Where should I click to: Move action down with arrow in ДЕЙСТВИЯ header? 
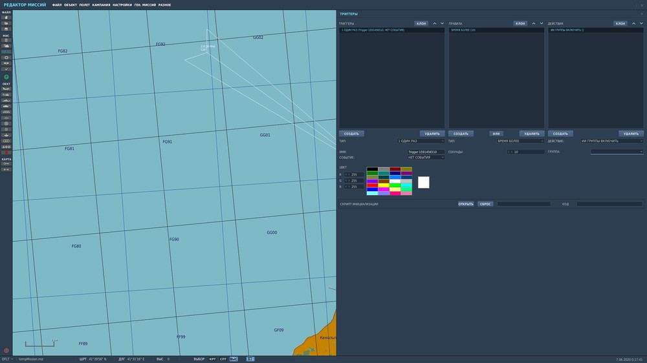coord(641,23)
